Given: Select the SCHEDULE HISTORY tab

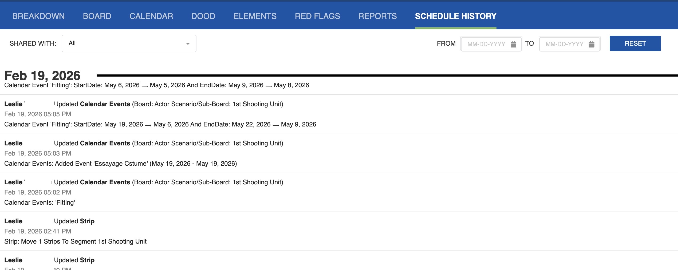Looking at the screenshot, I should tap(455, 16).
